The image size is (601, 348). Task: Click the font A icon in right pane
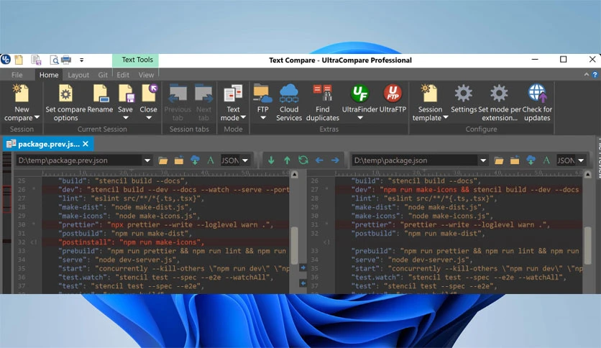[546, 160]
